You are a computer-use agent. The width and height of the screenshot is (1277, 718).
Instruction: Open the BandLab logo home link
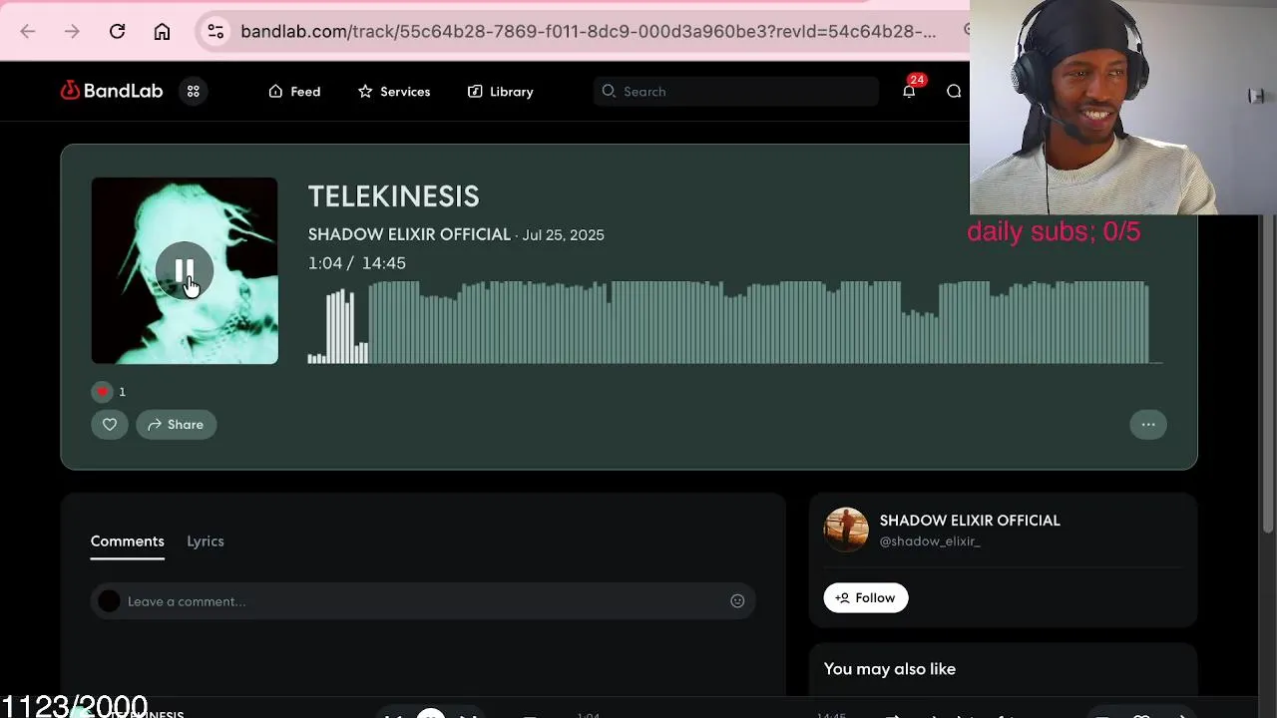click(x=111, y=91)
